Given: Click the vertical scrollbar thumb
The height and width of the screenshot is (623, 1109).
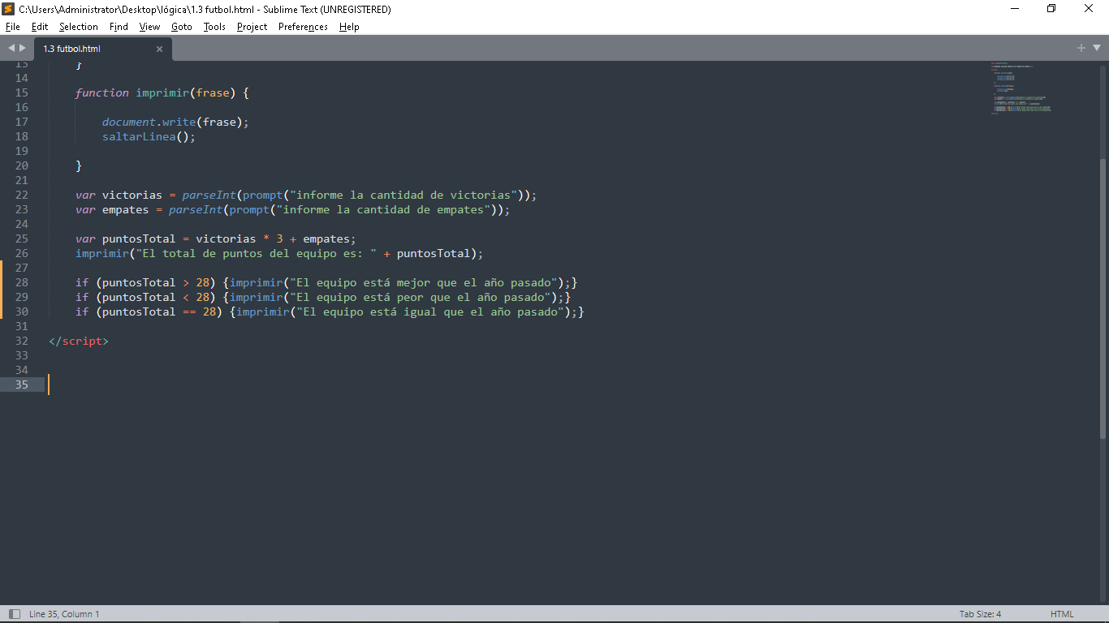Looking at the screenshot, I should [x=1103, y=299].
